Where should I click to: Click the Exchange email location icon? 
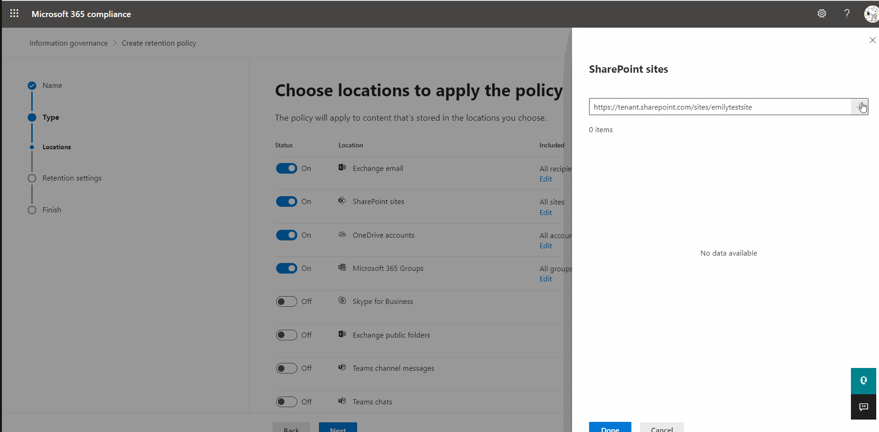[342, 168]
